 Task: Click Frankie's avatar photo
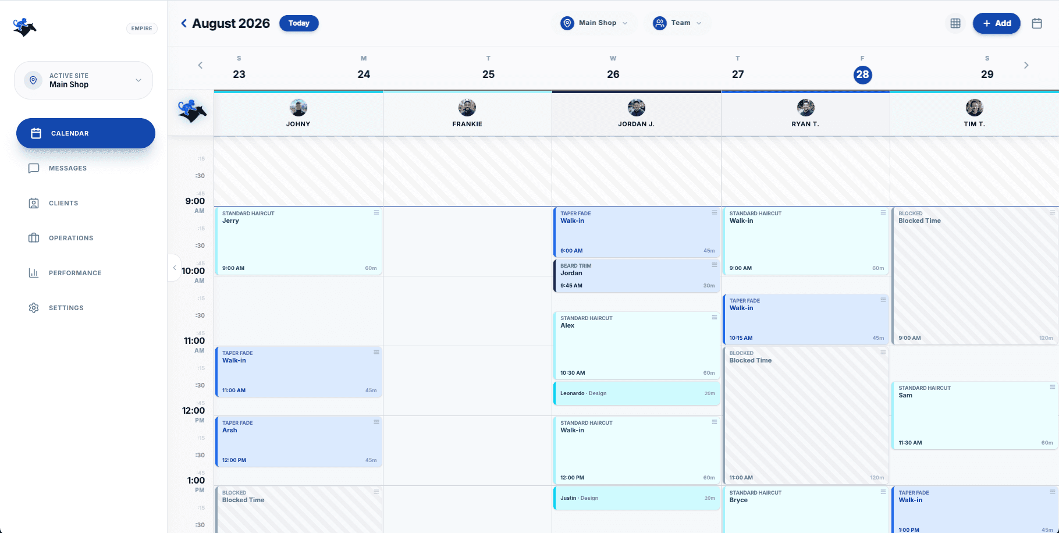point(467,108)
